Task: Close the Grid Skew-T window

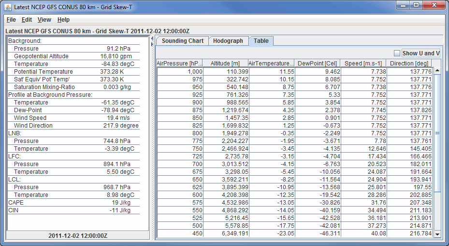Action: 433,5
